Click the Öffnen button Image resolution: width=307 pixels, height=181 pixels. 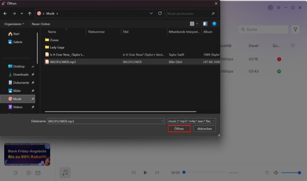click(x=179, y=129)
